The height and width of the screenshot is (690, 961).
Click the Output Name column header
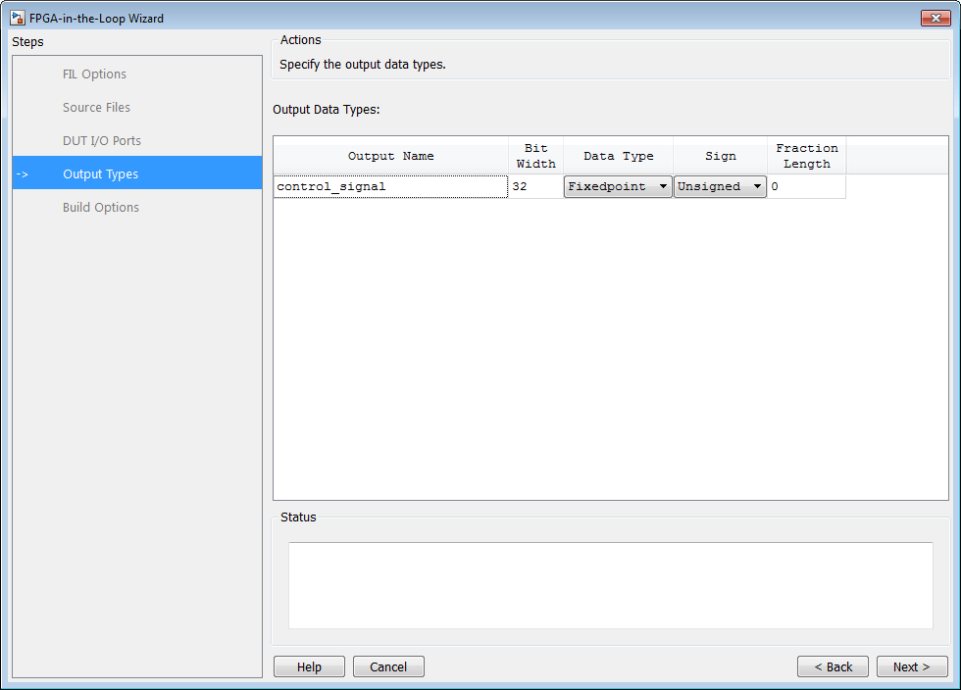pyautogui.click(x=391, y=156)
